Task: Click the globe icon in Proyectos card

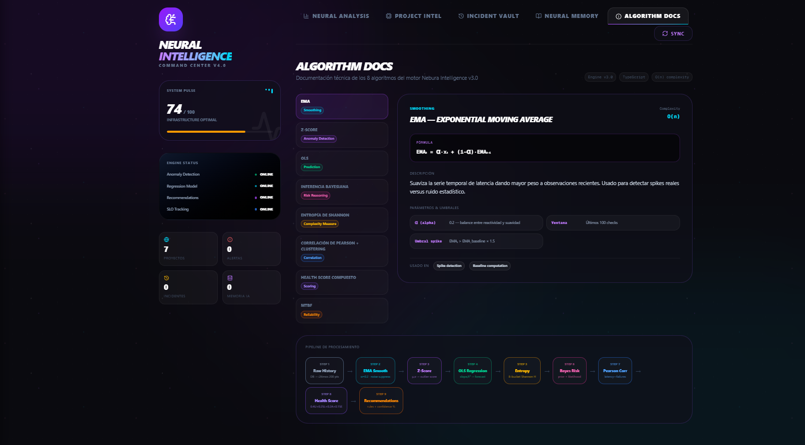Action: click(x=166, y=240)
